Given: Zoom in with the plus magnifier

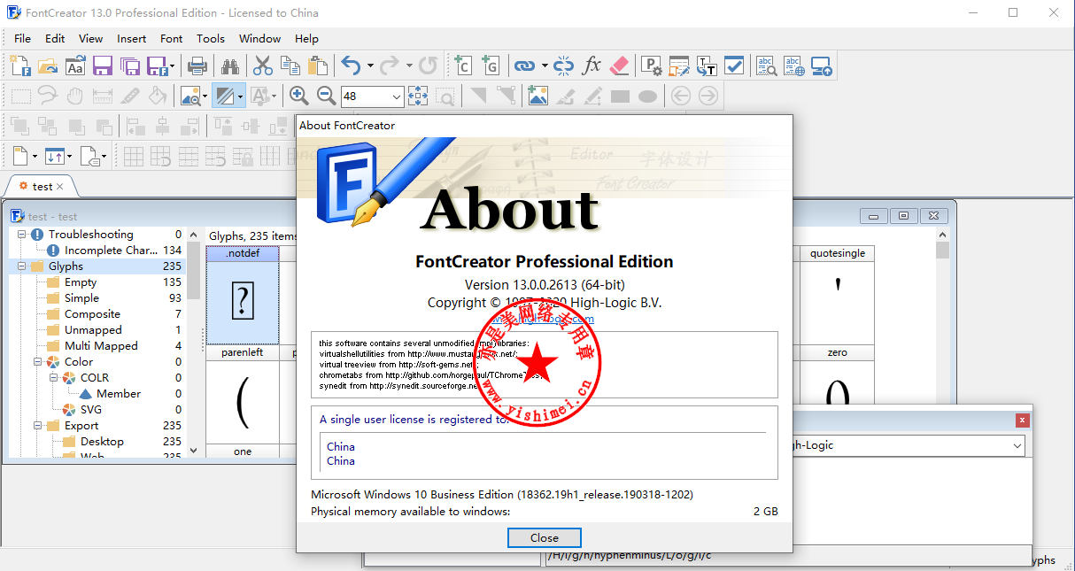Looking at the screenshot, I should tap(299, 96).
